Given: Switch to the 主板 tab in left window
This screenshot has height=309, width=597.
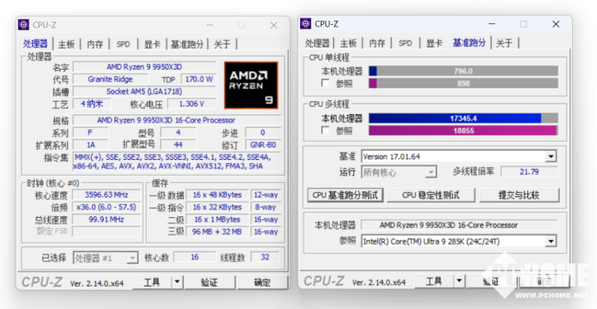Looking at the screenshot, I should pos(66,44).
